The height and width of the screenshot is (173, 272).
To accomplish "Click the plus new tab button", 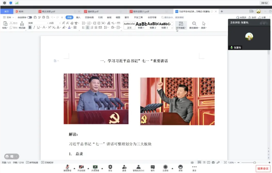I will click(222, 11).
